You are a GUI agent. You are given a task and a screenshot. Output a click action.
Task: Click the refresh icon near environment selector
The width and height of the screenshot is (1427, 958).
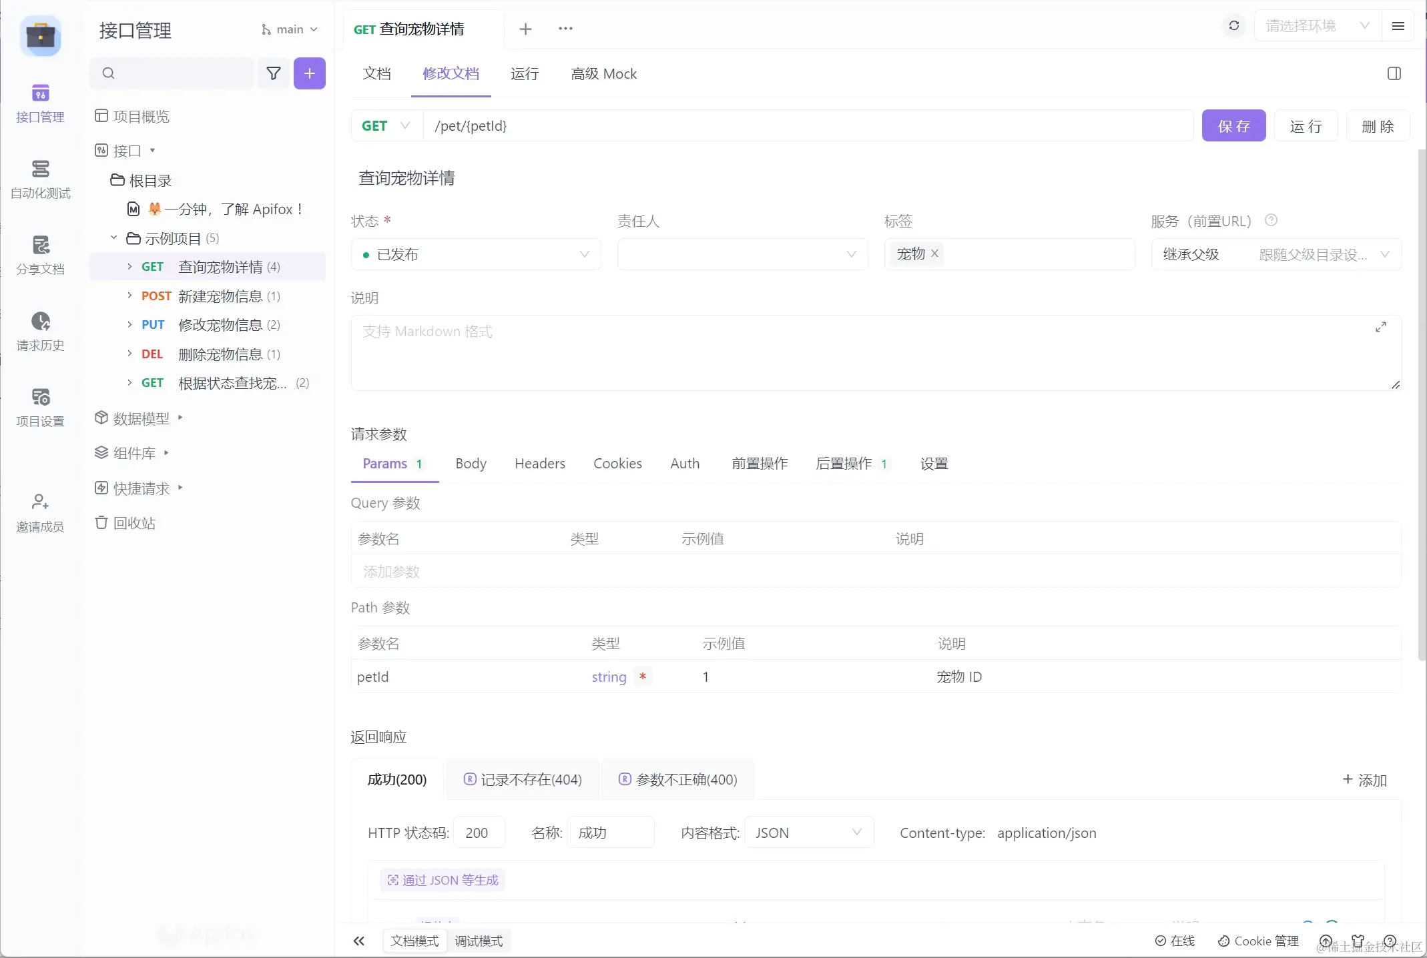pyautogui.click(x=1233, y=26)
